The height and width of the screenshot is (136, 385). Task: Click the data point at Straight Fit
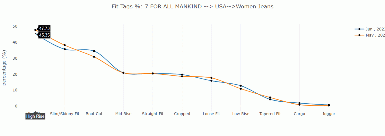(153, 73)
